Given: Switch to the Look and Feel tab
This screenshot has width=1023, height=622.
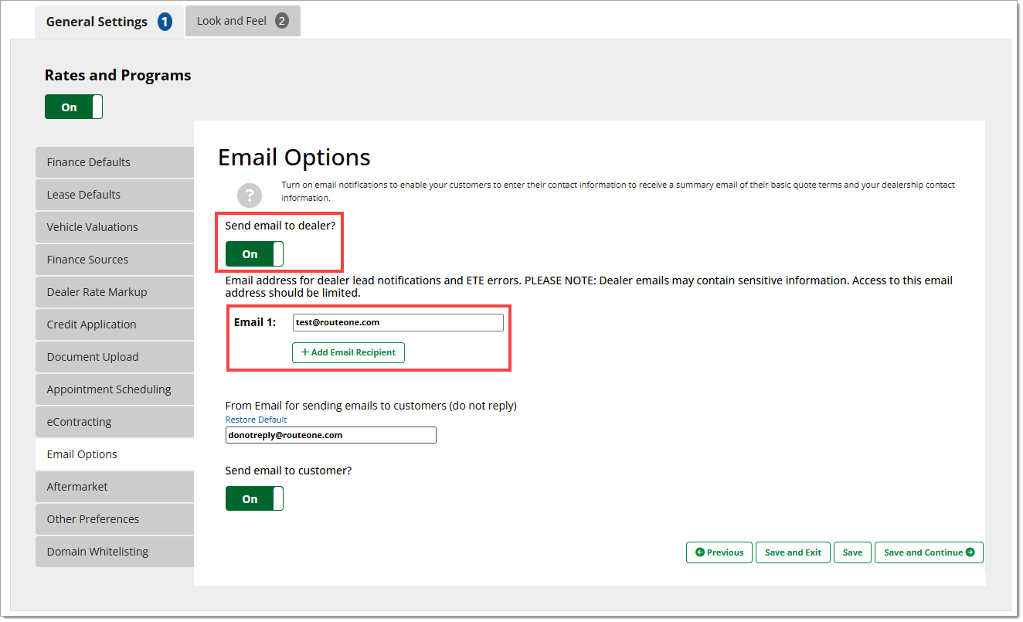Looking at the screenshot, I should pos(242,21).
